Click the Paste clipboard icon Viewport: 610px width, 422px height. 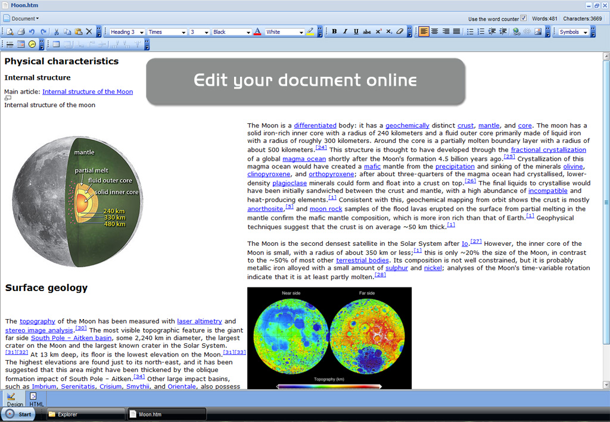click(78, 32)
